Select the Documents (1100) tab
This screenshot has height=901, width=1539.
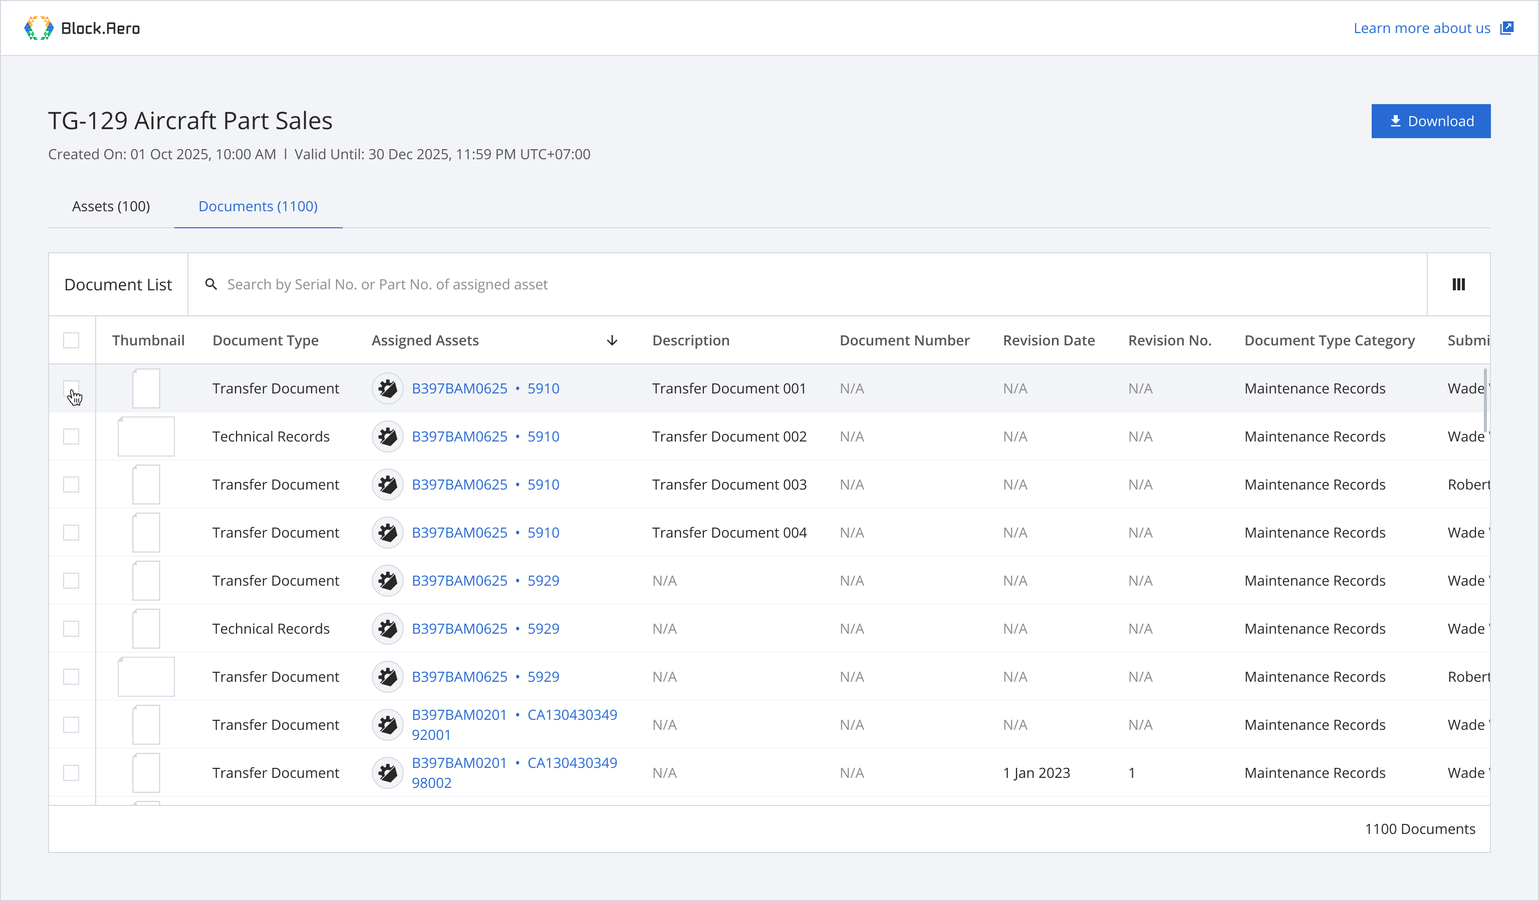pyautogui.click(x=258, y=206)
